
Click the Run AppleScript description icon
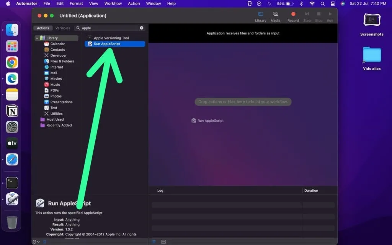click(x=40, y=203)
